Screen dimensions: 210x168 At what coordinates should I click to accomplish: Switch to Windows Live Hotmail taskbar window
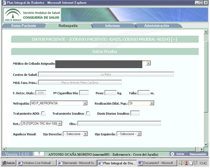click(x=36, y=163)
